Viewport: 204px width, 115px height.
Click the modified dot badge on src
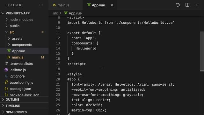pyautogui.click(x=42, y=32)
